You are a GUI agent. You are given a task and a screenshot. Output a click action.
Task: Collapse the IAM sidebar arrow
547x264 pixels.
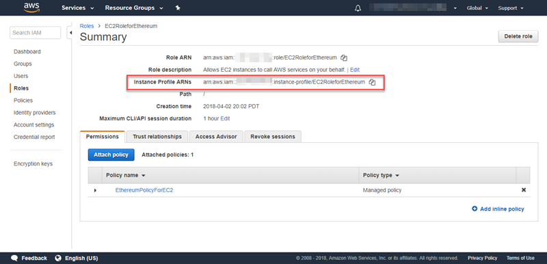[x=70, y=33]
